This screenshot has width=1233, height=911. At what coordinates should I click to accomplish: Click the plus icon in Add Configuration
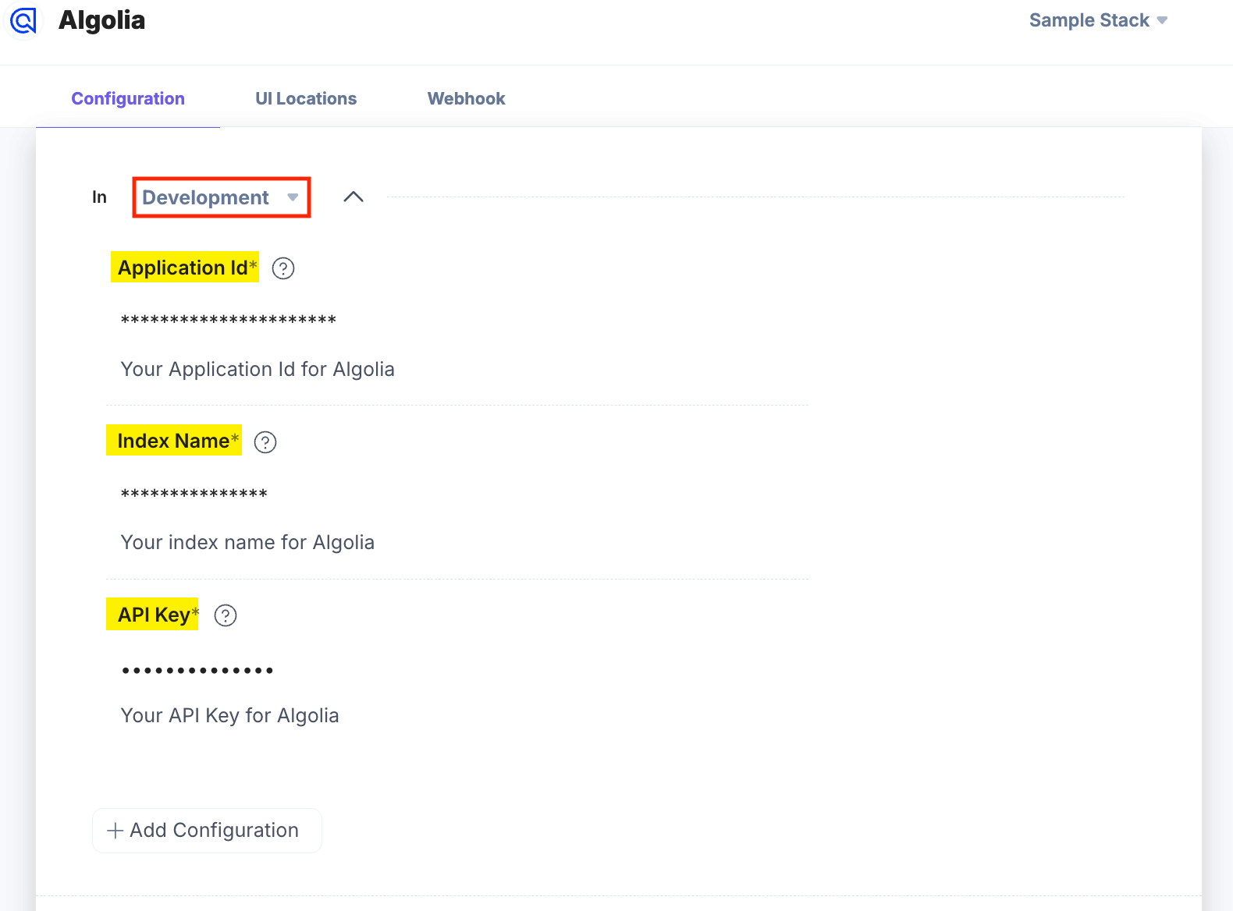pyautogui.click(x=115, y=831)
